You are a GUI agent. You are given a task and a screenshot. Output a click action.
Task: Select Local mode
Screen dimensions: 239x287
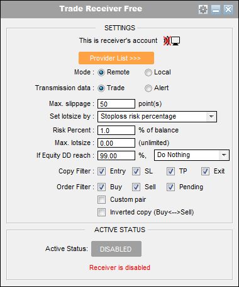[x=148, y=73]
